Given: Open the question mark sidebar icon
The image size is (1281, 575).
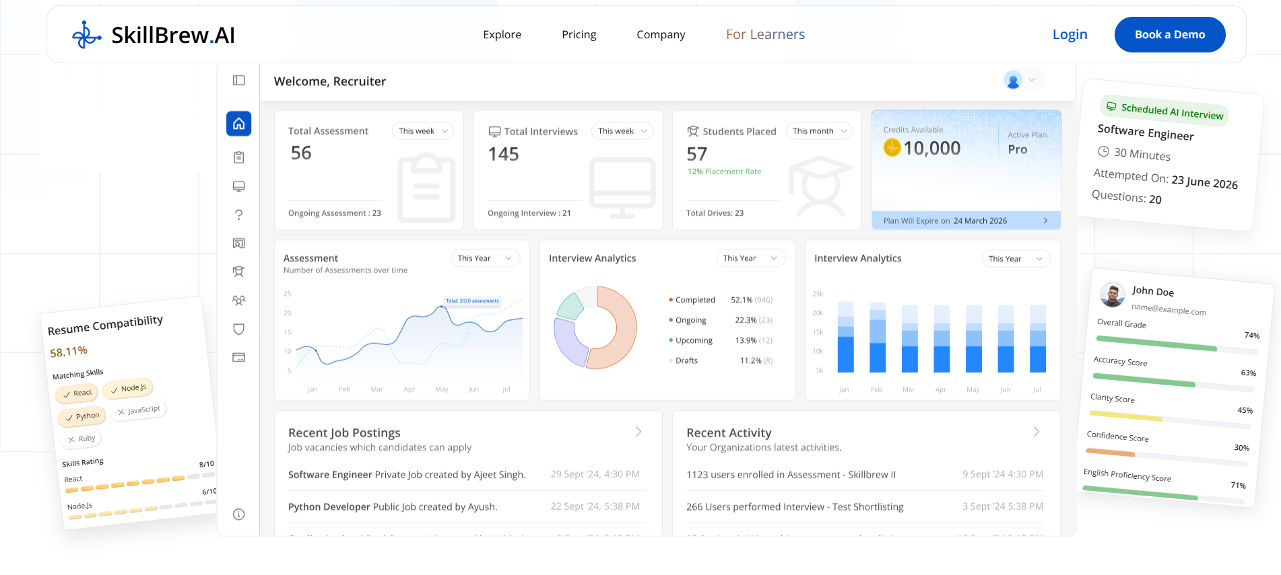Looking at the screenshot, I should click(238, 215).
